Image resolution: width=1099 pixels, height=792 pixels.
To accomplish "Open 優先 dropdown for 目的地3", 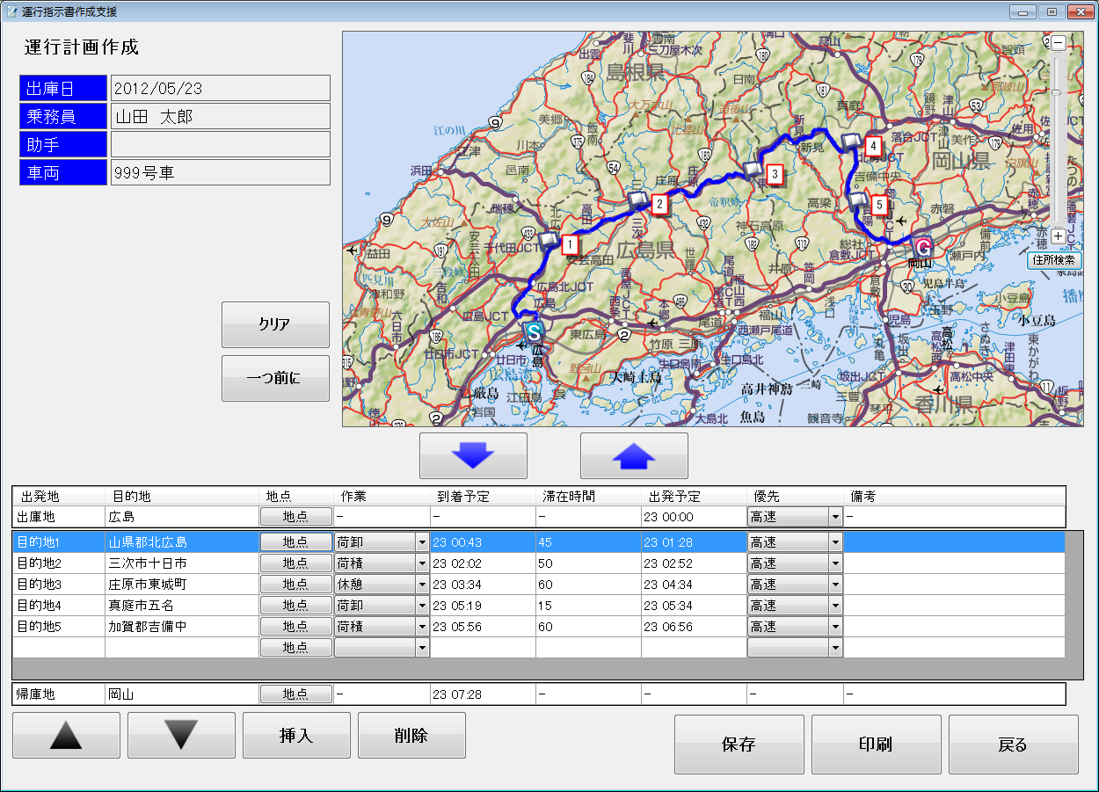I will [835, 585].
